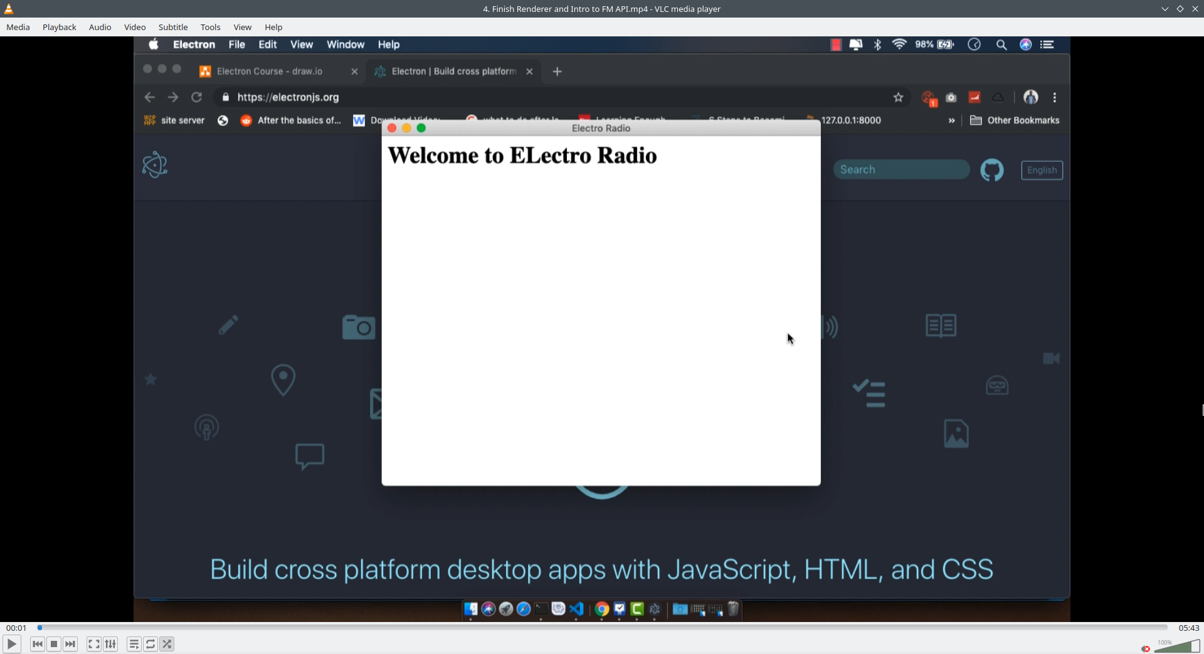Skip to next media in playlist
Image resolution: width=1204 pixels, height=654 pixels.
70,644
